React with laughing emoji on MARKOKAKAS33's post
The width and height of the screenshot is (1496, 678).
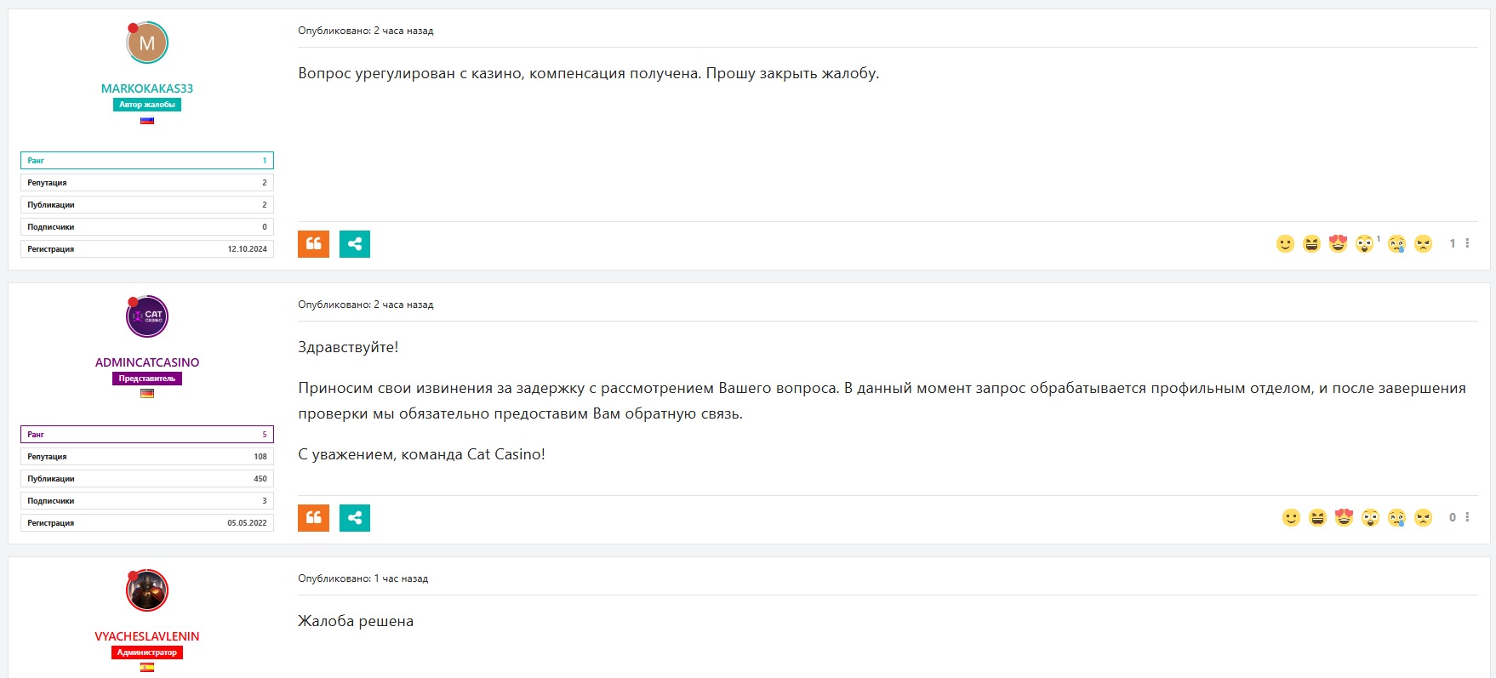pyautogui.click(x=1311, y=244)
